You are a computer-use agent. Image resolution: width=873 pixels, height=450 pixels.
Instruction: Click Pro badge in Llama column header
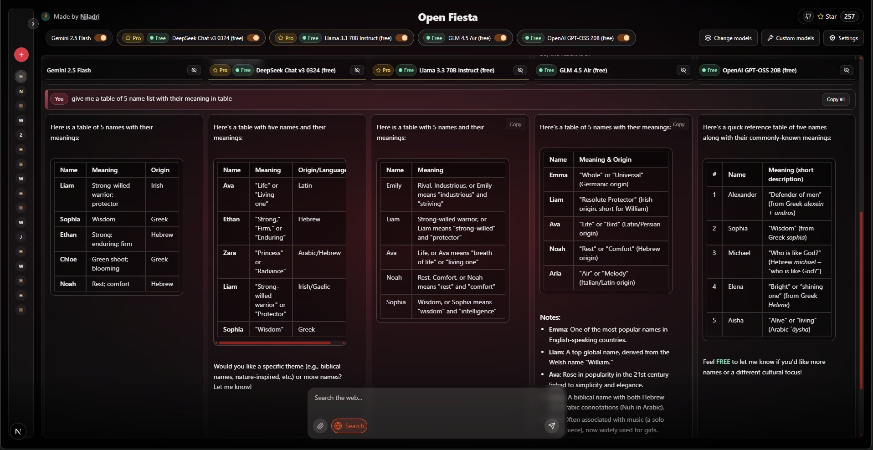pyautogui.click(x=383, y=70)
